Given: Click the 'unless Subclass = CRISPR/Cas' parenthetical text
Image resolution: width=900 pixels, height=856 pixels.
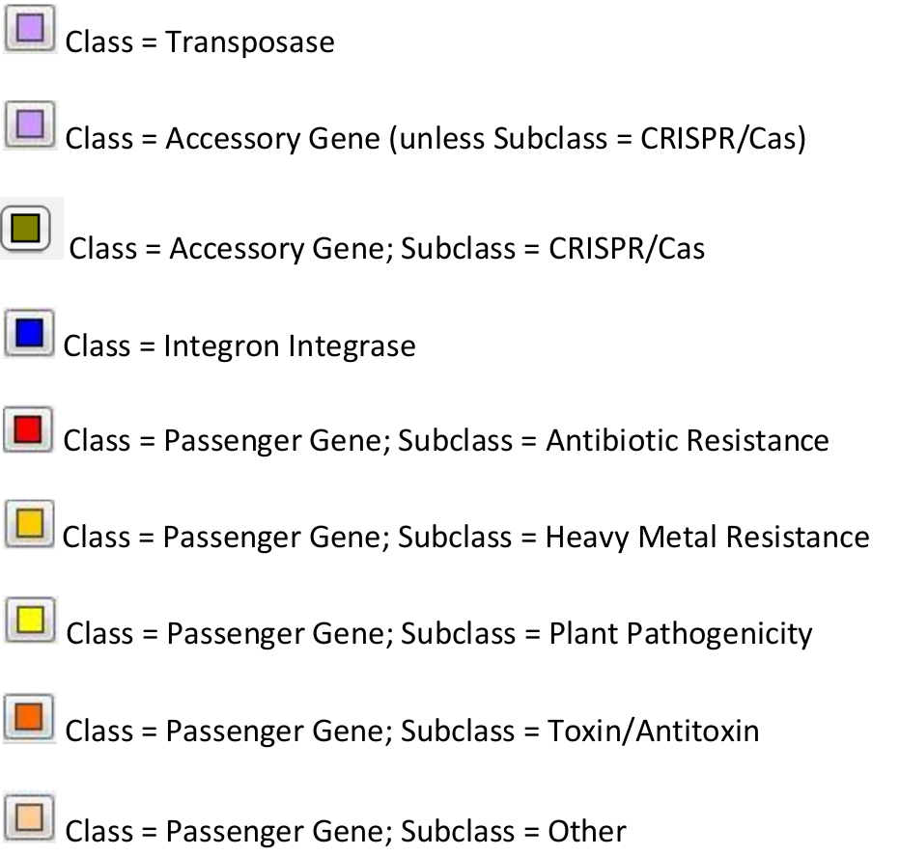Looking at the screenshot, I should (x=597, y=140).
